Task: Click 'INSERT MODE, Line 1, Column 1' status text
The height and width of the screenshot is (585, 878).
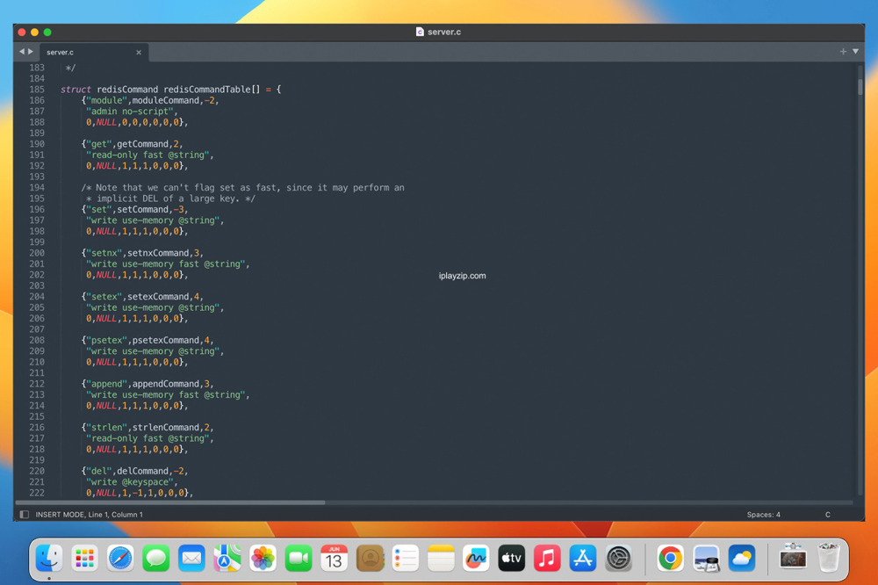Action: tap(89, 515)
